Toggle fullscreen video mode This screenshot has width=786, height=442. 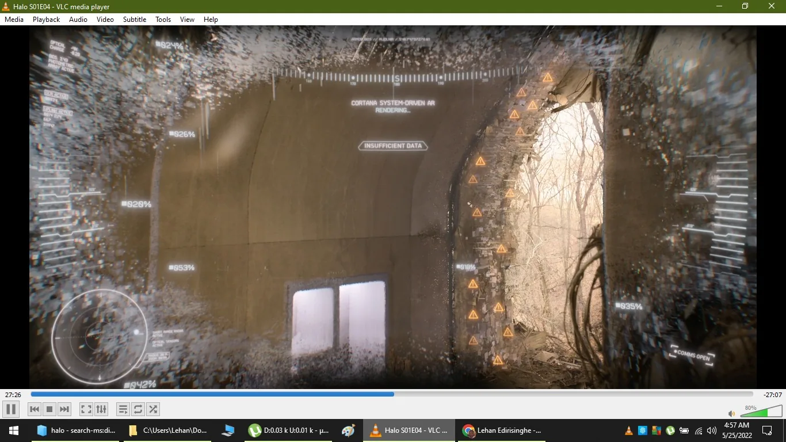click(x=85, y=409)
